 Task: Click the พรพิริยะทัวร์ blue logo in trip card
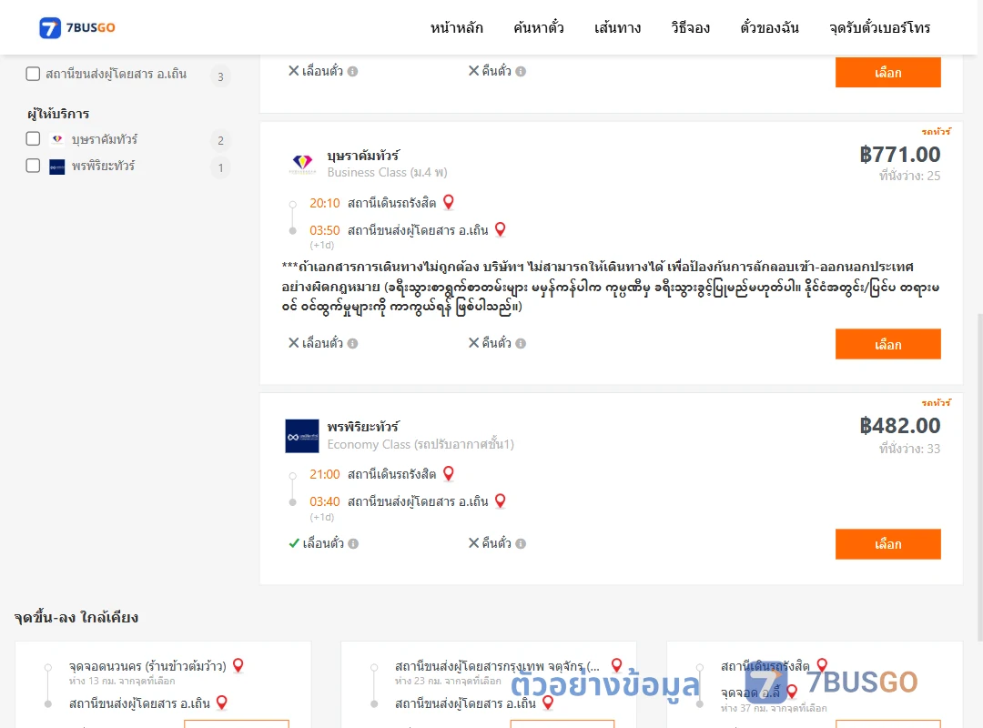pos(302,436)
